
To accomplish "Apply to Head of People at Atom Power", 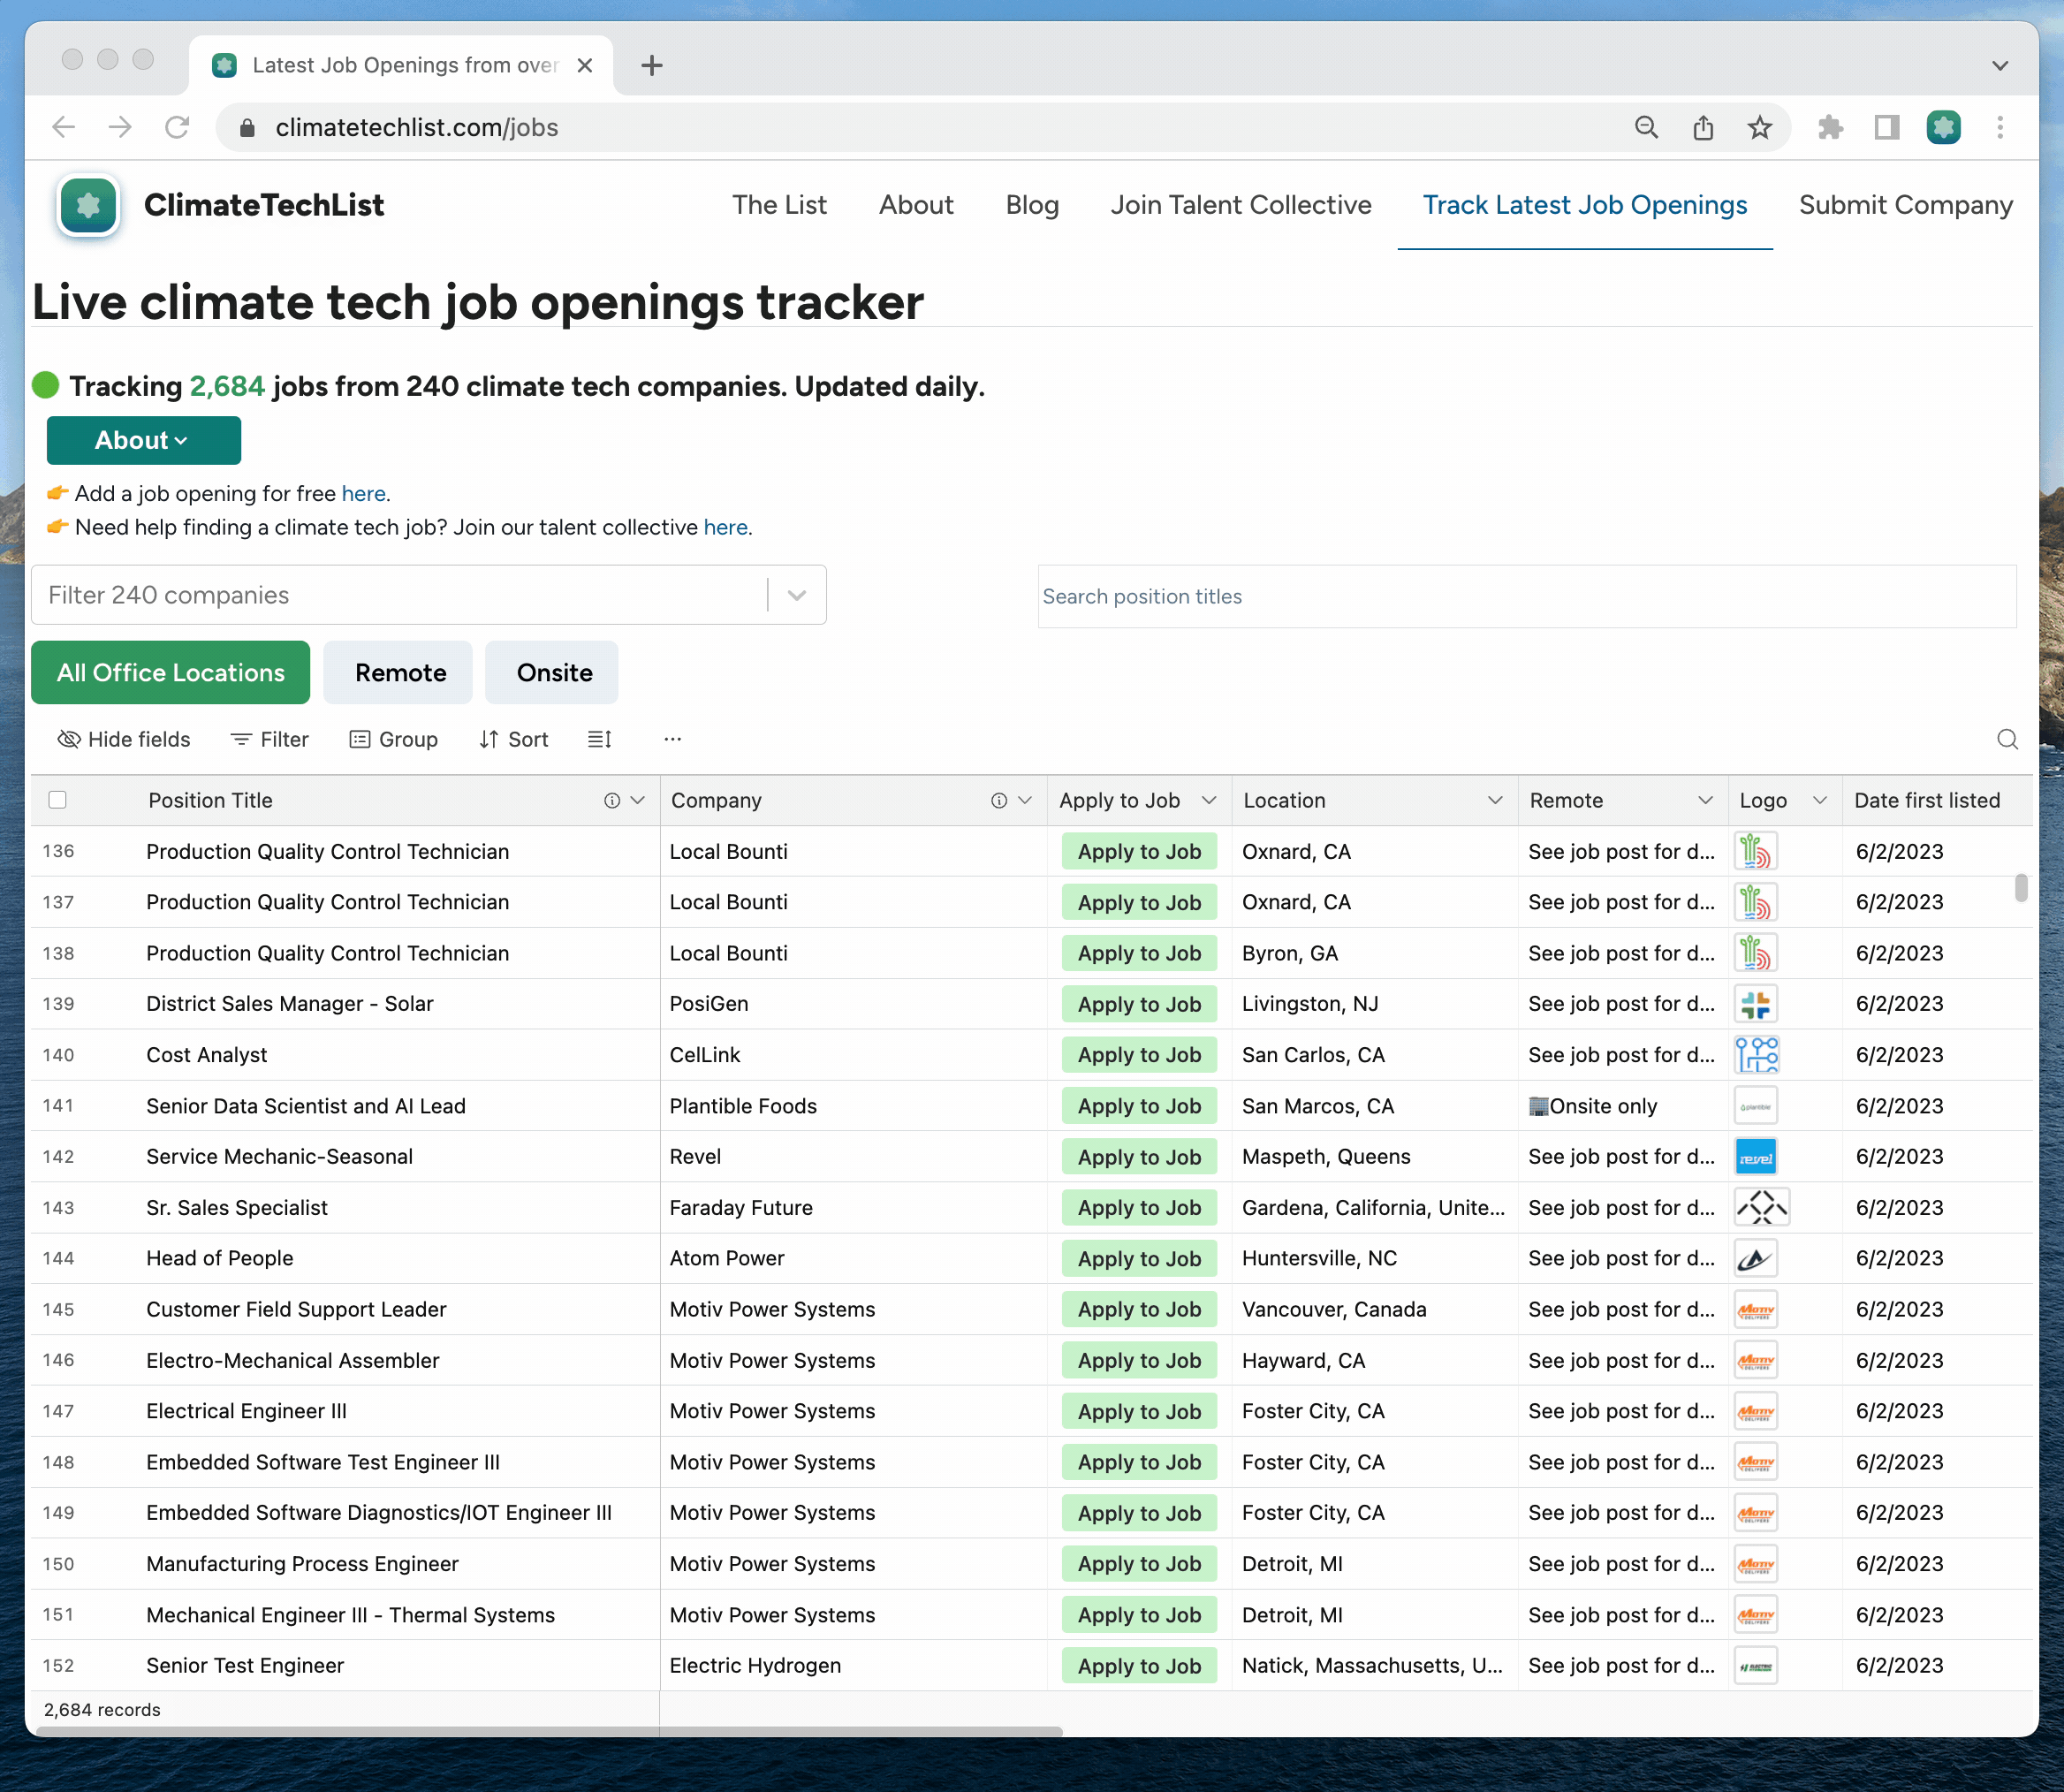I will [1139, 1259].
